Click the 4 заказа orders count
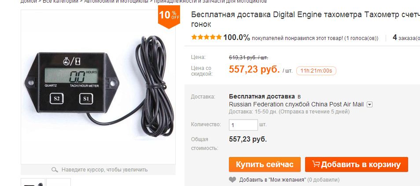 coord(406,38)
